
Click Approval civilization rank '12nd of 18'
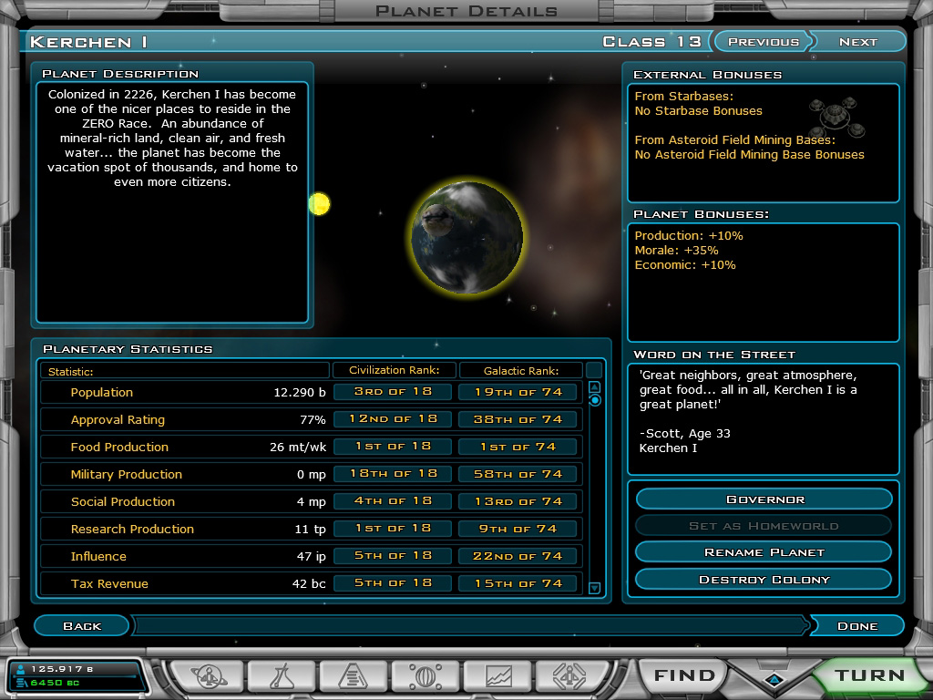click(393, 419)
